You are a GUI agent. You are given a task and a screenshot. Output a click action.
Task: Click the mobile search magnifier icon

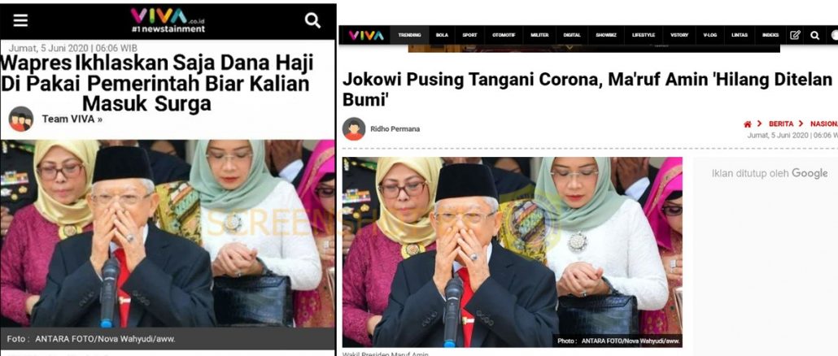pyautogui.click(x=312, y=20)
